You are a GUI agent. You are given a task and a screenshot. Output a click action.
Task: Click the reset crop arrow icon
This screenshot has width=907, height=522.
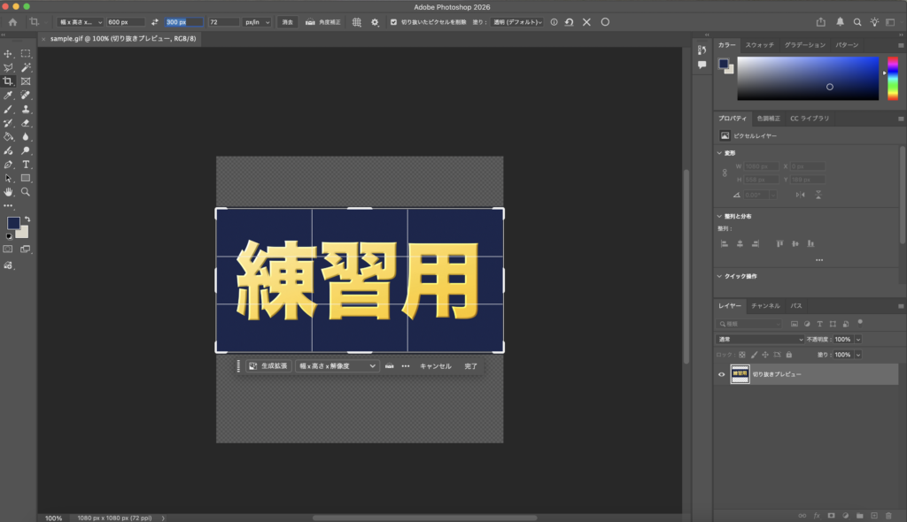(569, 22)
